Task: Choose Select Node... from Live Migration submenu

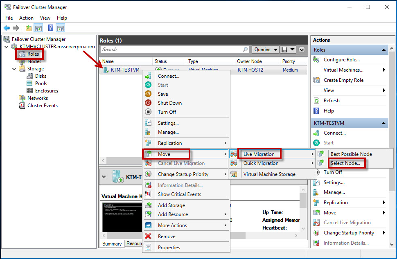Action: point(345,163)
